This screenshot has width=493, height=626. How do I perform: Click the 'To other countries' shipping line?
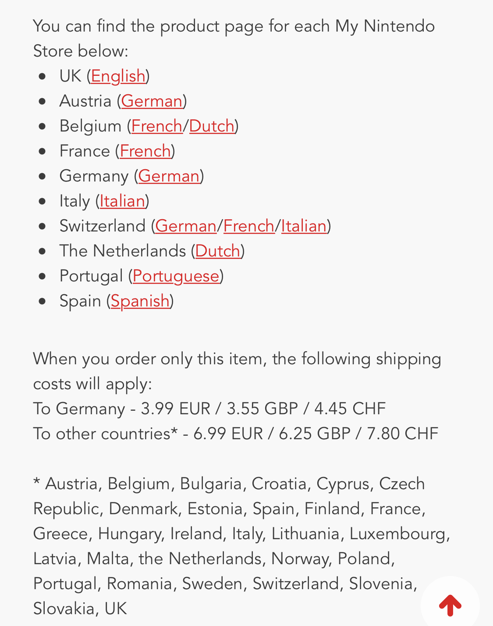(x=236, y=434)
